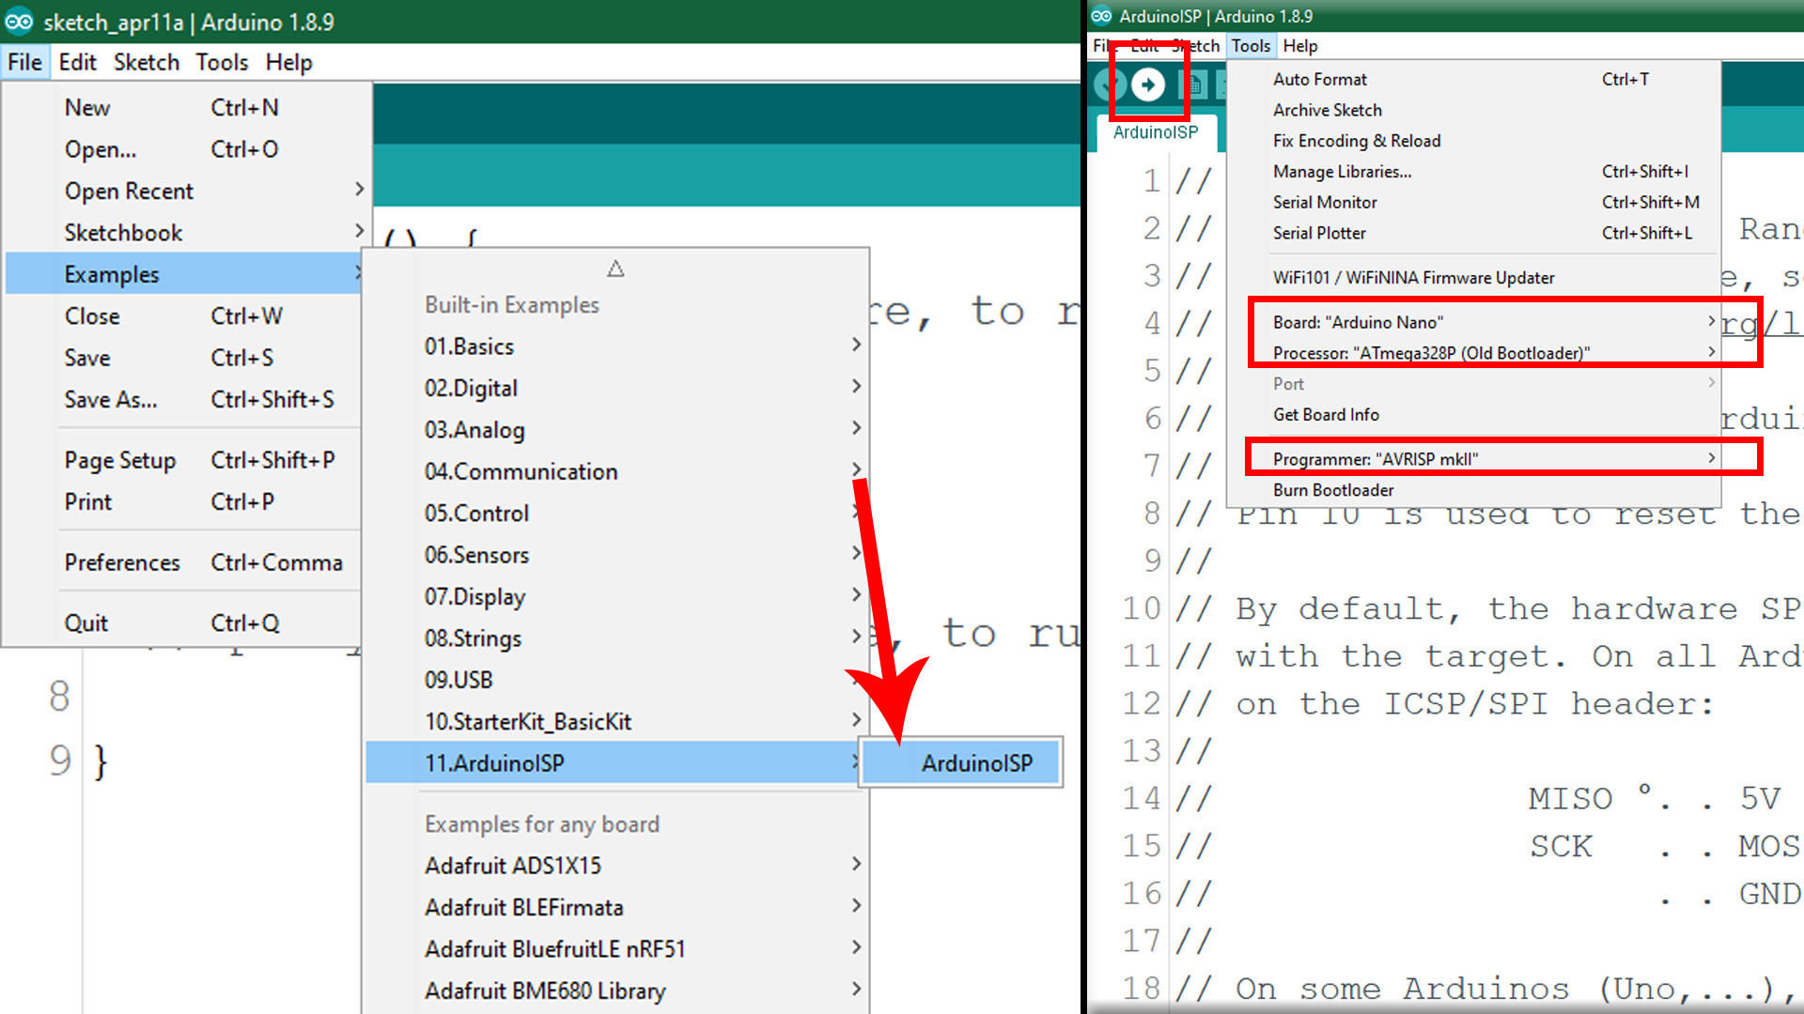
Task: Expand the 01.Basics examples submenu
Action: click(616, 346)
